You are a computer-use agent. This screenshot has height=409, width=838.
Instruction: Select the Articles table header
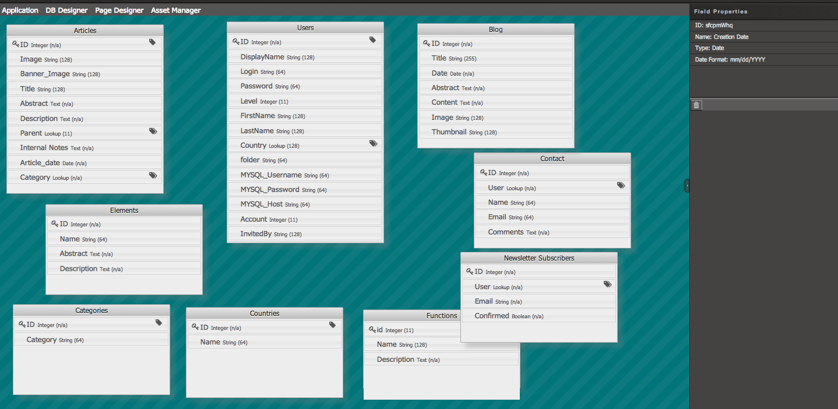pos(85,30)
